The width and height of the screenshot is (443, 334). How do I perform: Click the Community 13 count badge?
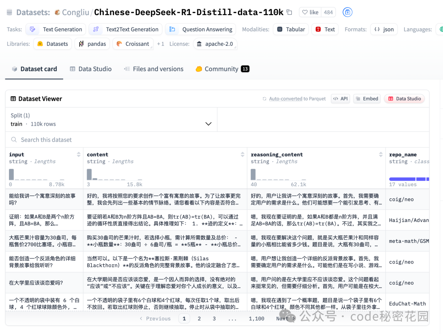pyautogui.click(x=245, y=69)
